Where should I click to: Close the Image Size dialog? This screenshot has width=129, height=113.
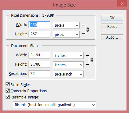tap(122, 4)
